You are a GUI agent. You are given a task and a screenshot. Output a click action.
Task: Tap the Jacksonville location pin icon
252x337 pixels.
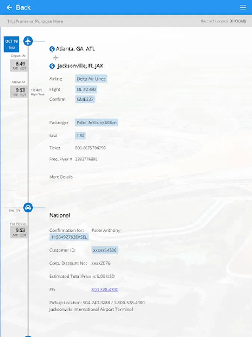52,66
